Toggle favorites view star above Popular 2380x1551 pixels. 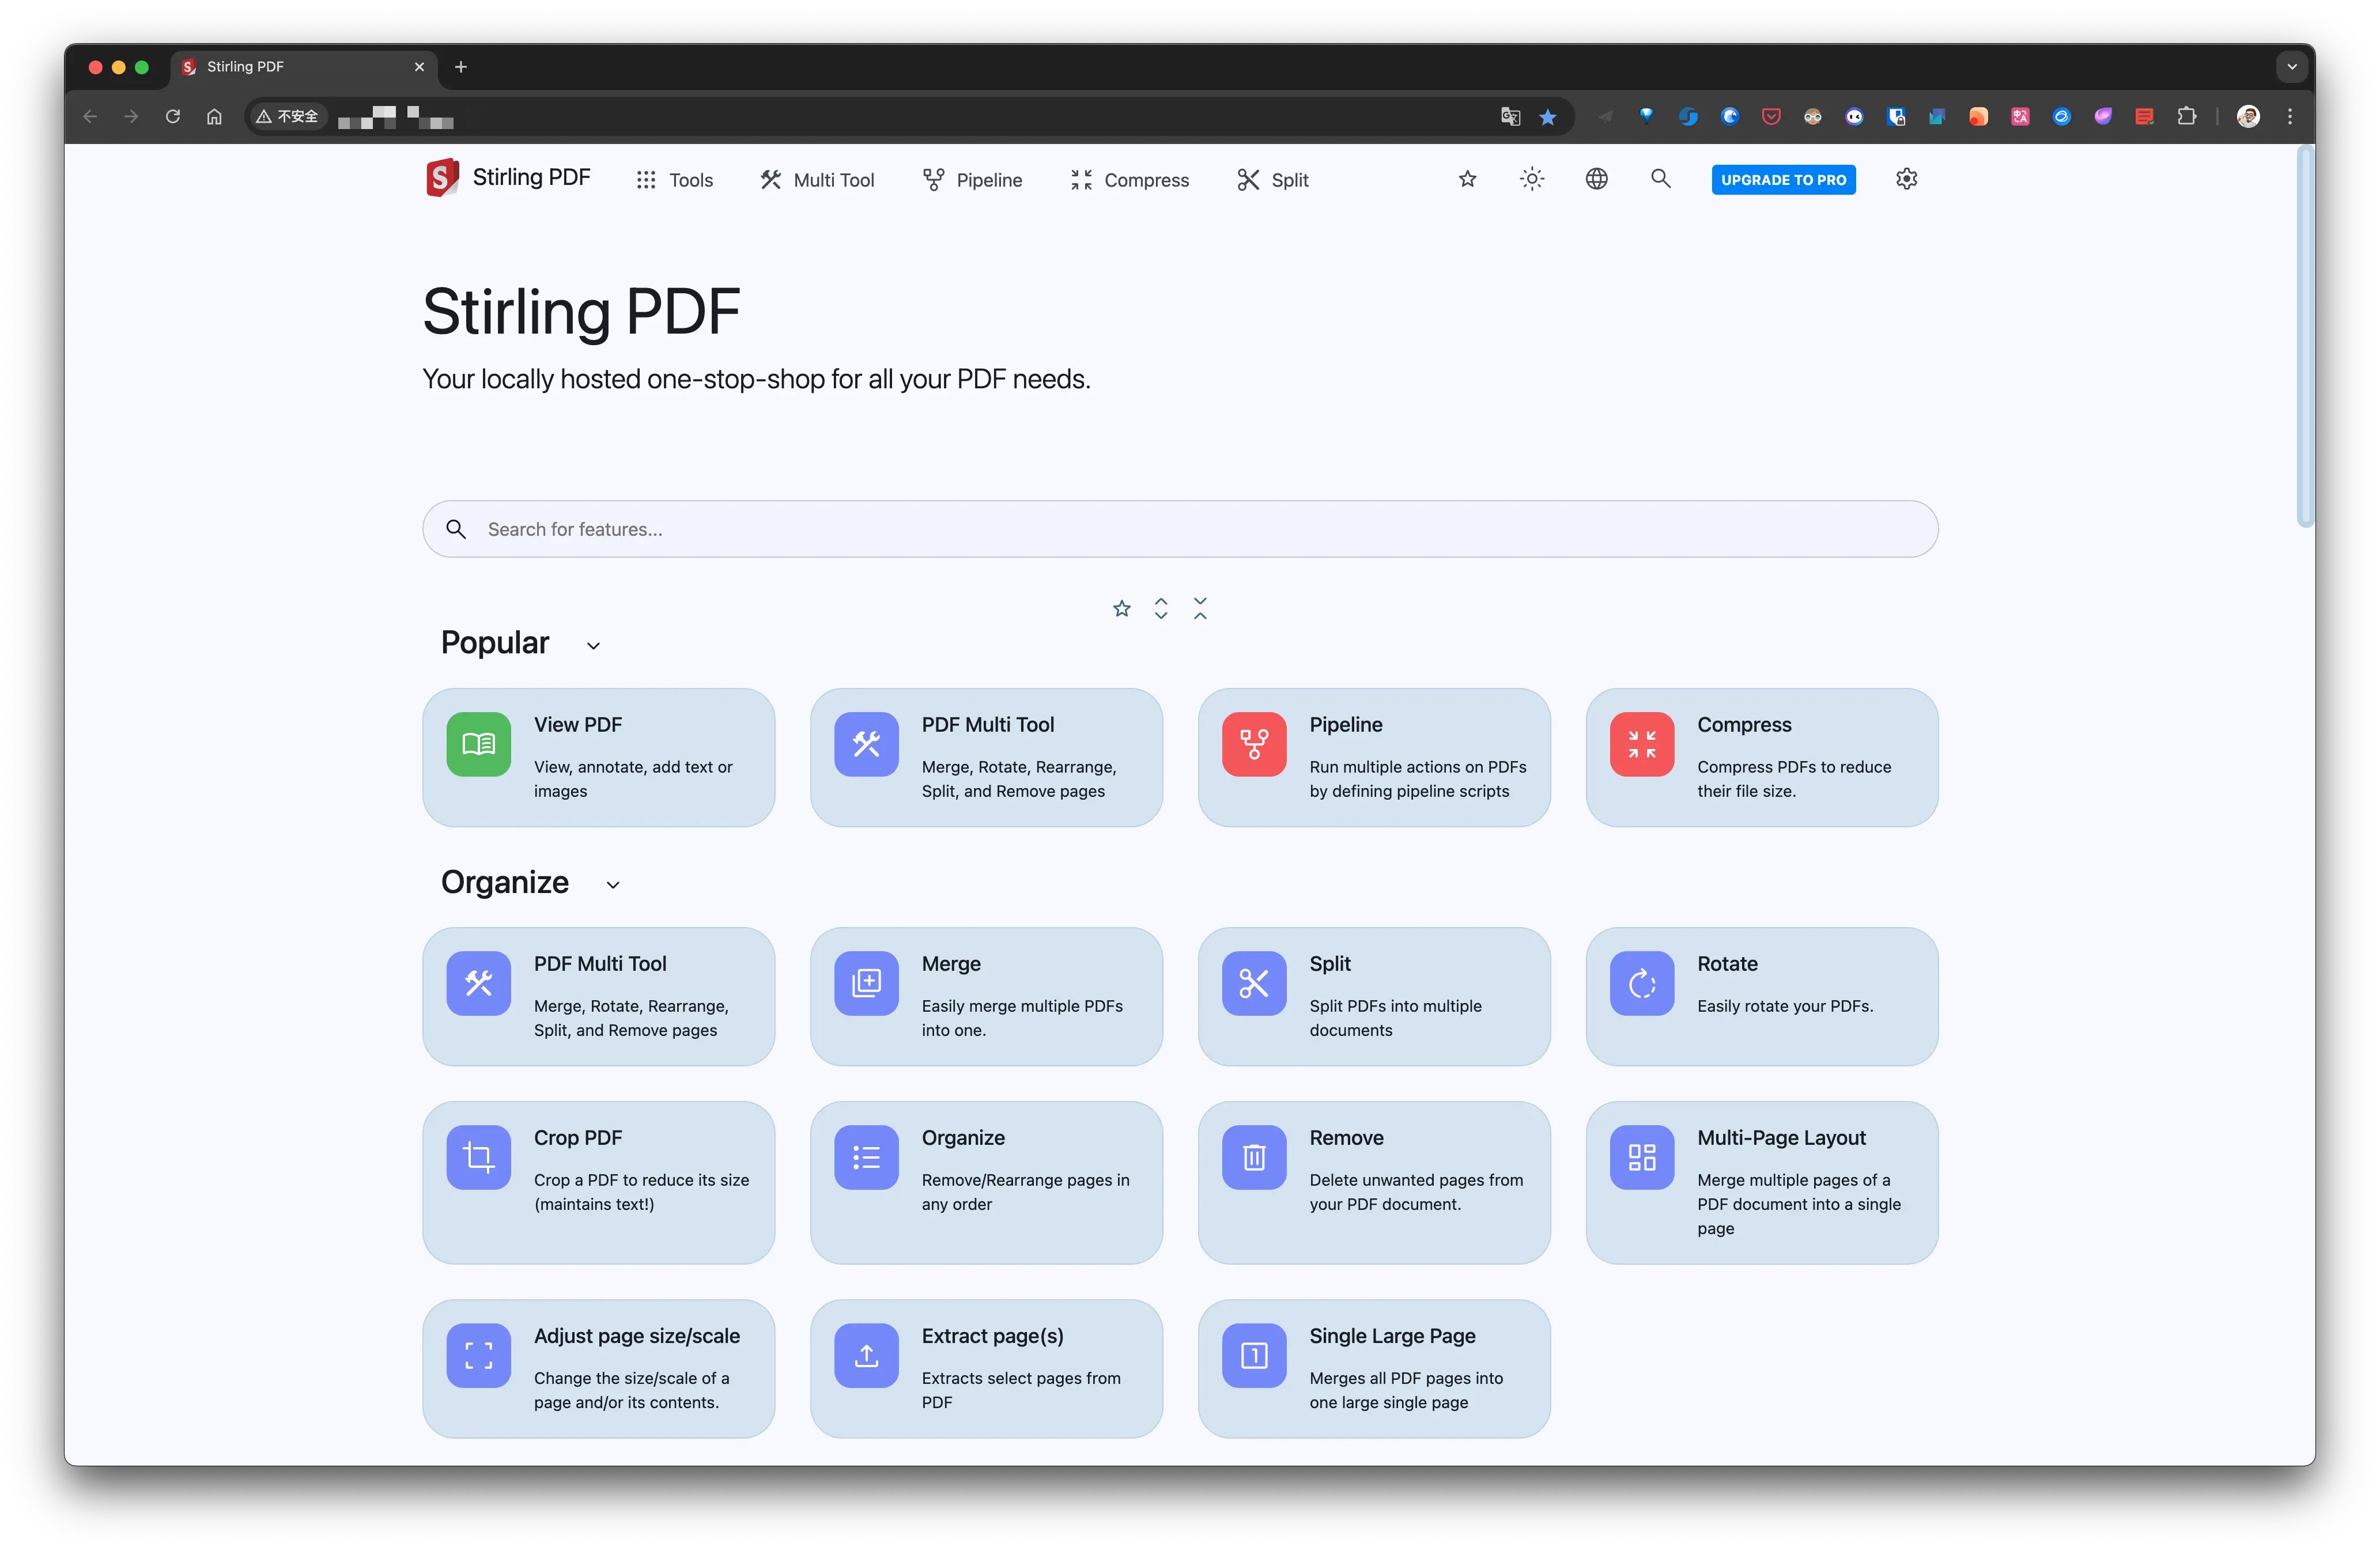click(1121, 608)
